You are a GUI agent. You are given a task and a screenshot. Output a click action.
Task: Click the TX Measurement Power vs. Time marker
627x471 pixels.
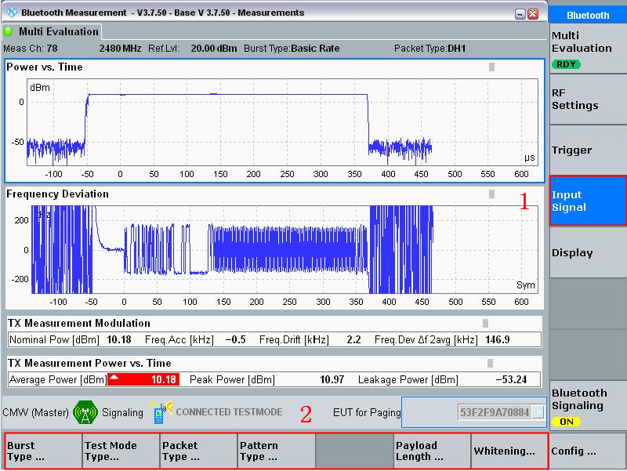(491, 363)
